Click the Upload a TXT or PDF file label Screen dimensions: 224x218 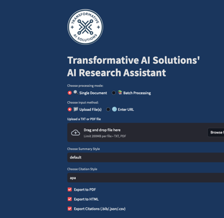click(84, 119)
